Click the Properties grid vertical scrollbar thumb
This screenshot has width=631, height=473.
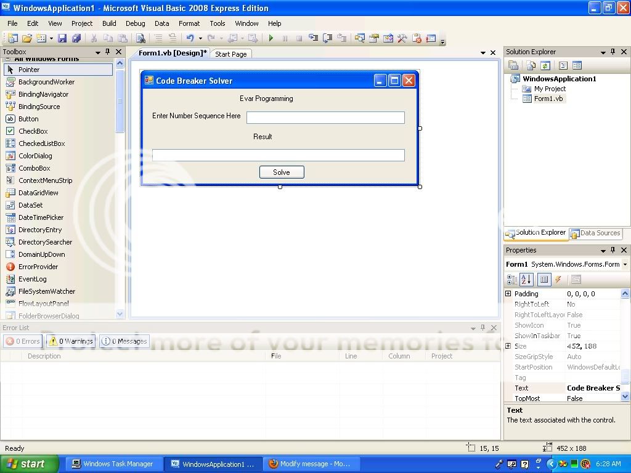pos(625,376)
